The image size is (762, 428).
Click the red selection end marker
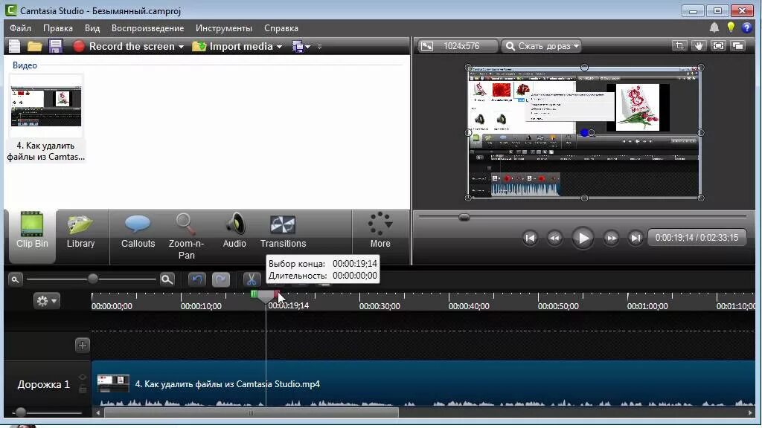[277, 294]
